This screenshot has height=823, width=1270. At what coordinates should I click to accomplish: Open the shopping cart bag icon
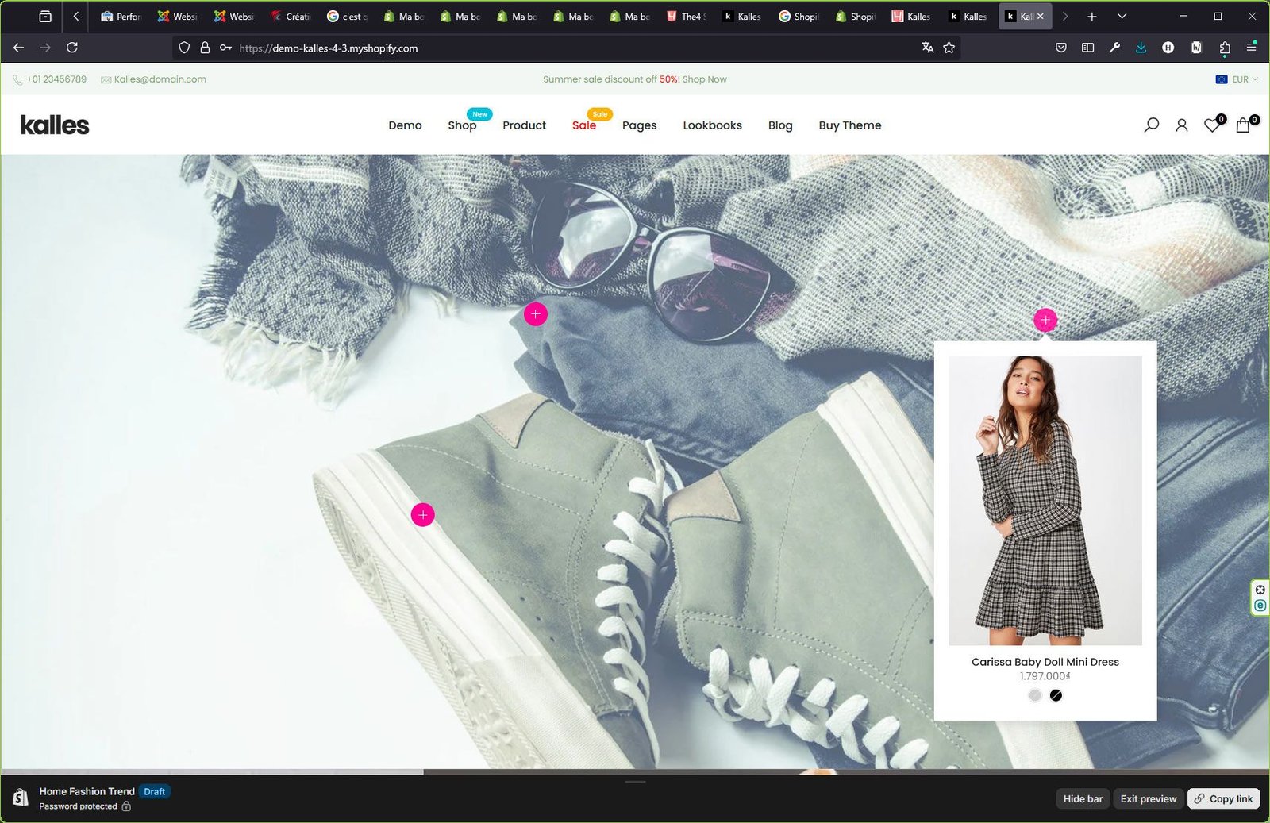click(1241, 125)
